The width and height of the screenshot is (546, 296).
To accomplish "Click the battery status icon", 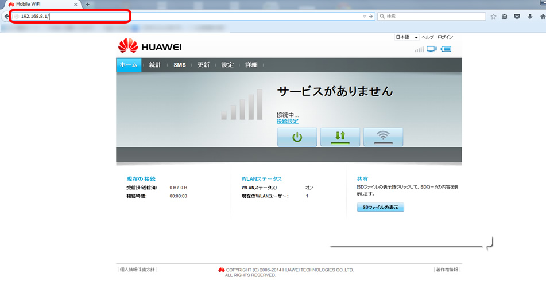I will 446,49.
